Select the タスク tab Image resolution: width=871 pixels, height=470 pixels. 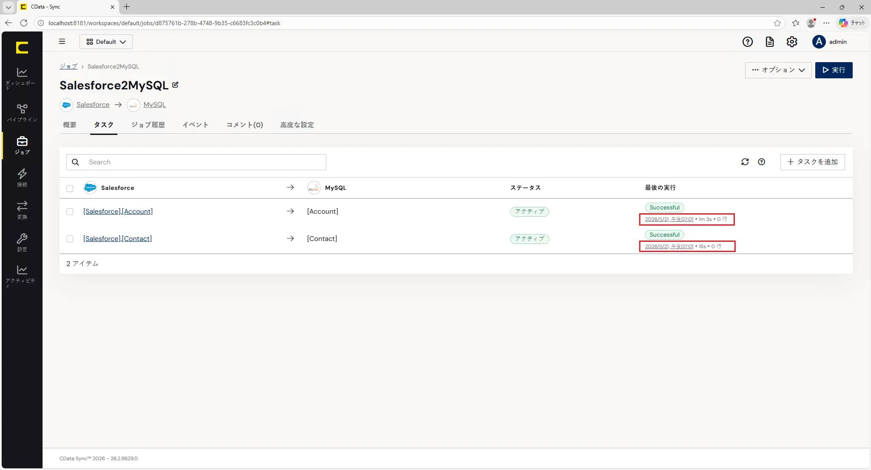click(x=104, y=125)
